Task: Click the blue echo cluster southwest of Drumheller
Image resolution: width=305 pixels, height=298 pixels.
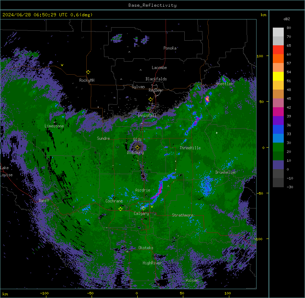Action: click(x=206, y=186)
